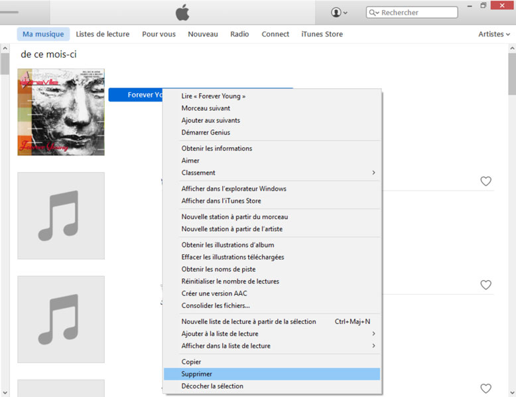Choose Lire « Forever Young »

coord(272,96)
